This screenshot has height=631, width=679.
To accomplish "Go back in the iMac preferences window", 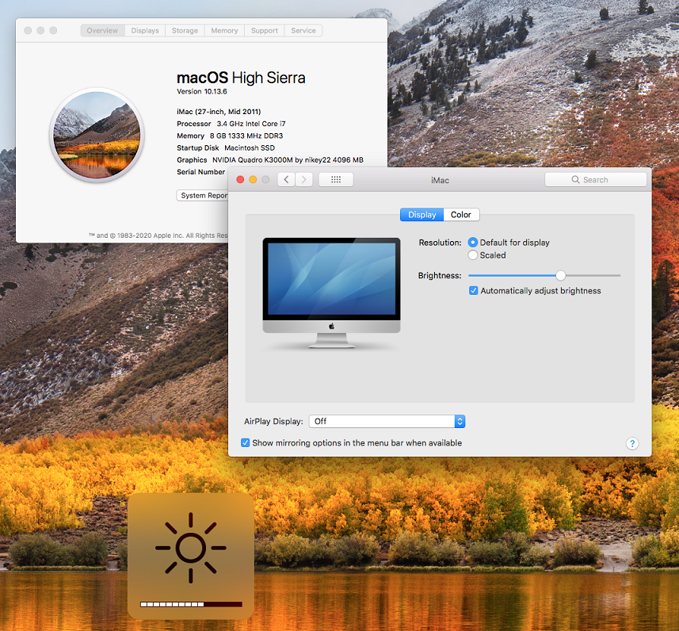I will (x=286, y=179).
